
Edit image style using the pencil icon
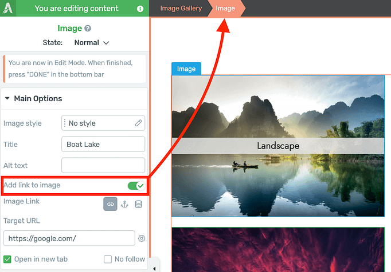(138, 123)
